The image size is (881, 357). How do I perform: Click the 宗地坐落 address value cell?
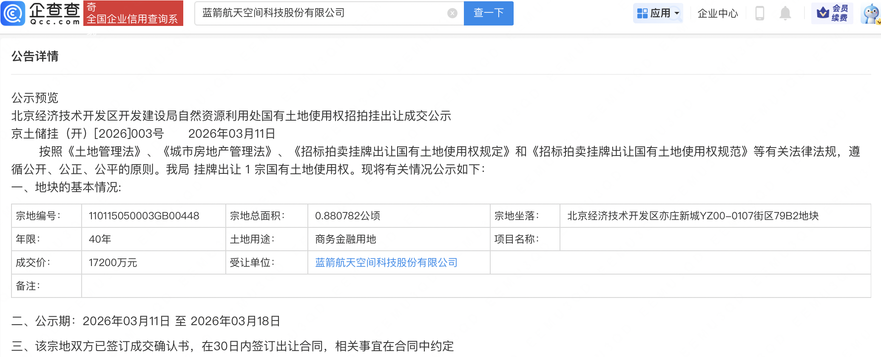coord(693,216)
